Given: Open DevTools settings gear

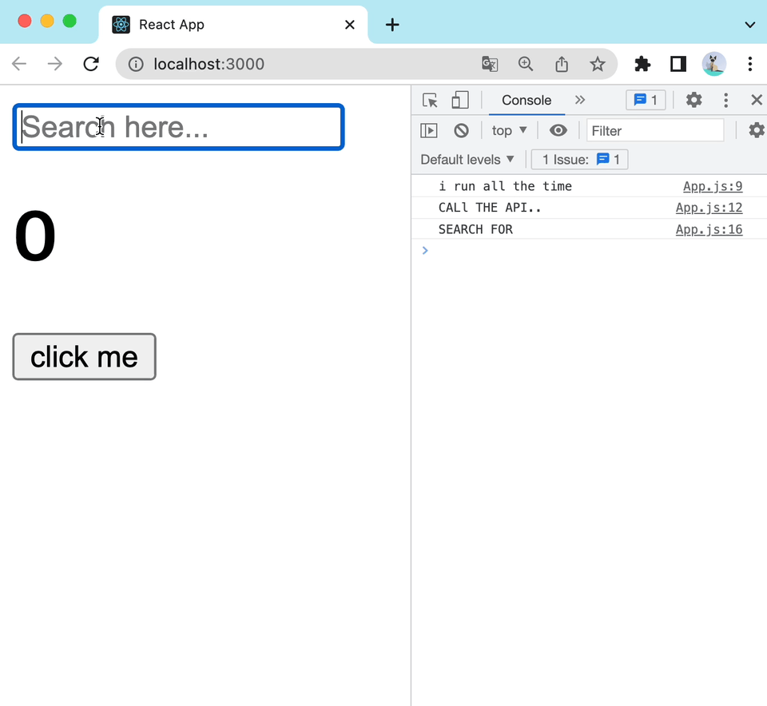Looking at the screenshot, I should [693, 100].
